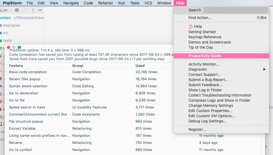Open Debug Log Settings...
The image size is (273, 155).
221,121
